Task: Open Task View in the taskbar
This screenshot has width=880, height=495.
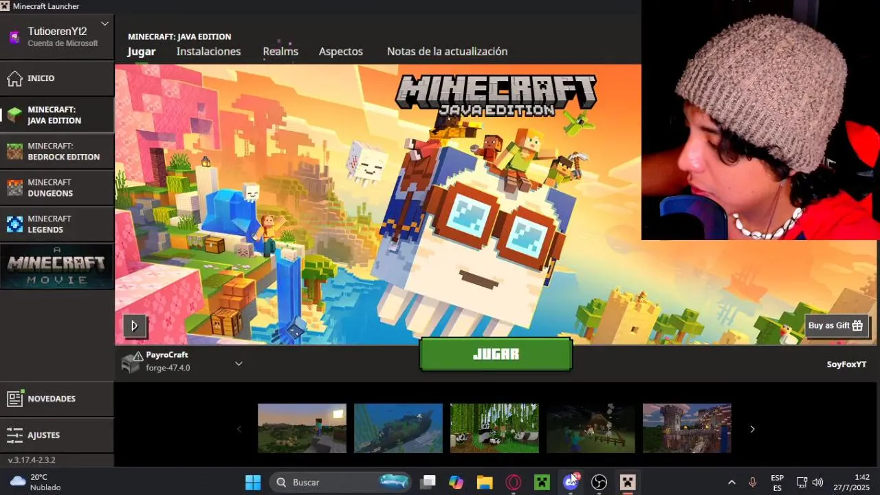Action: coord(428,482)
